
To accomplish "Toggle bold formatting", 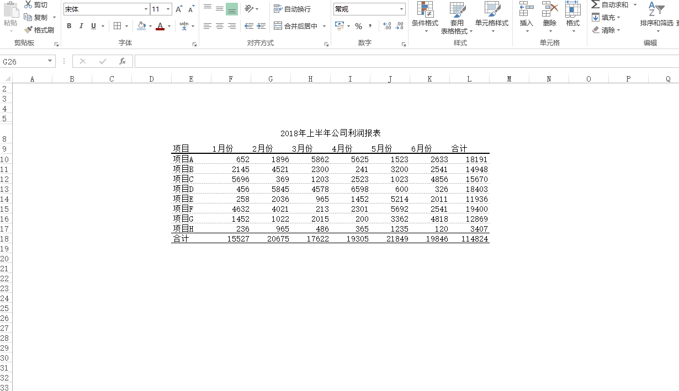I will (x=68, y=25).
